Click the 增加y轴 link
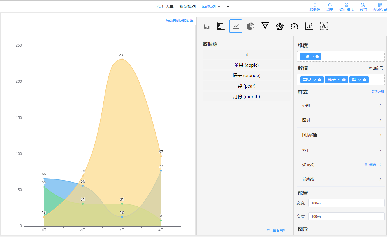 (378, 92)
